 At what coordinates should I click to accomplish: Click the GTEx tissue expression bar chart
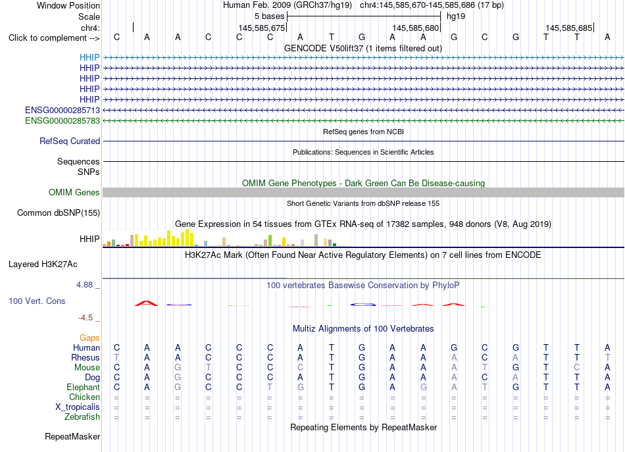(226, 238)
